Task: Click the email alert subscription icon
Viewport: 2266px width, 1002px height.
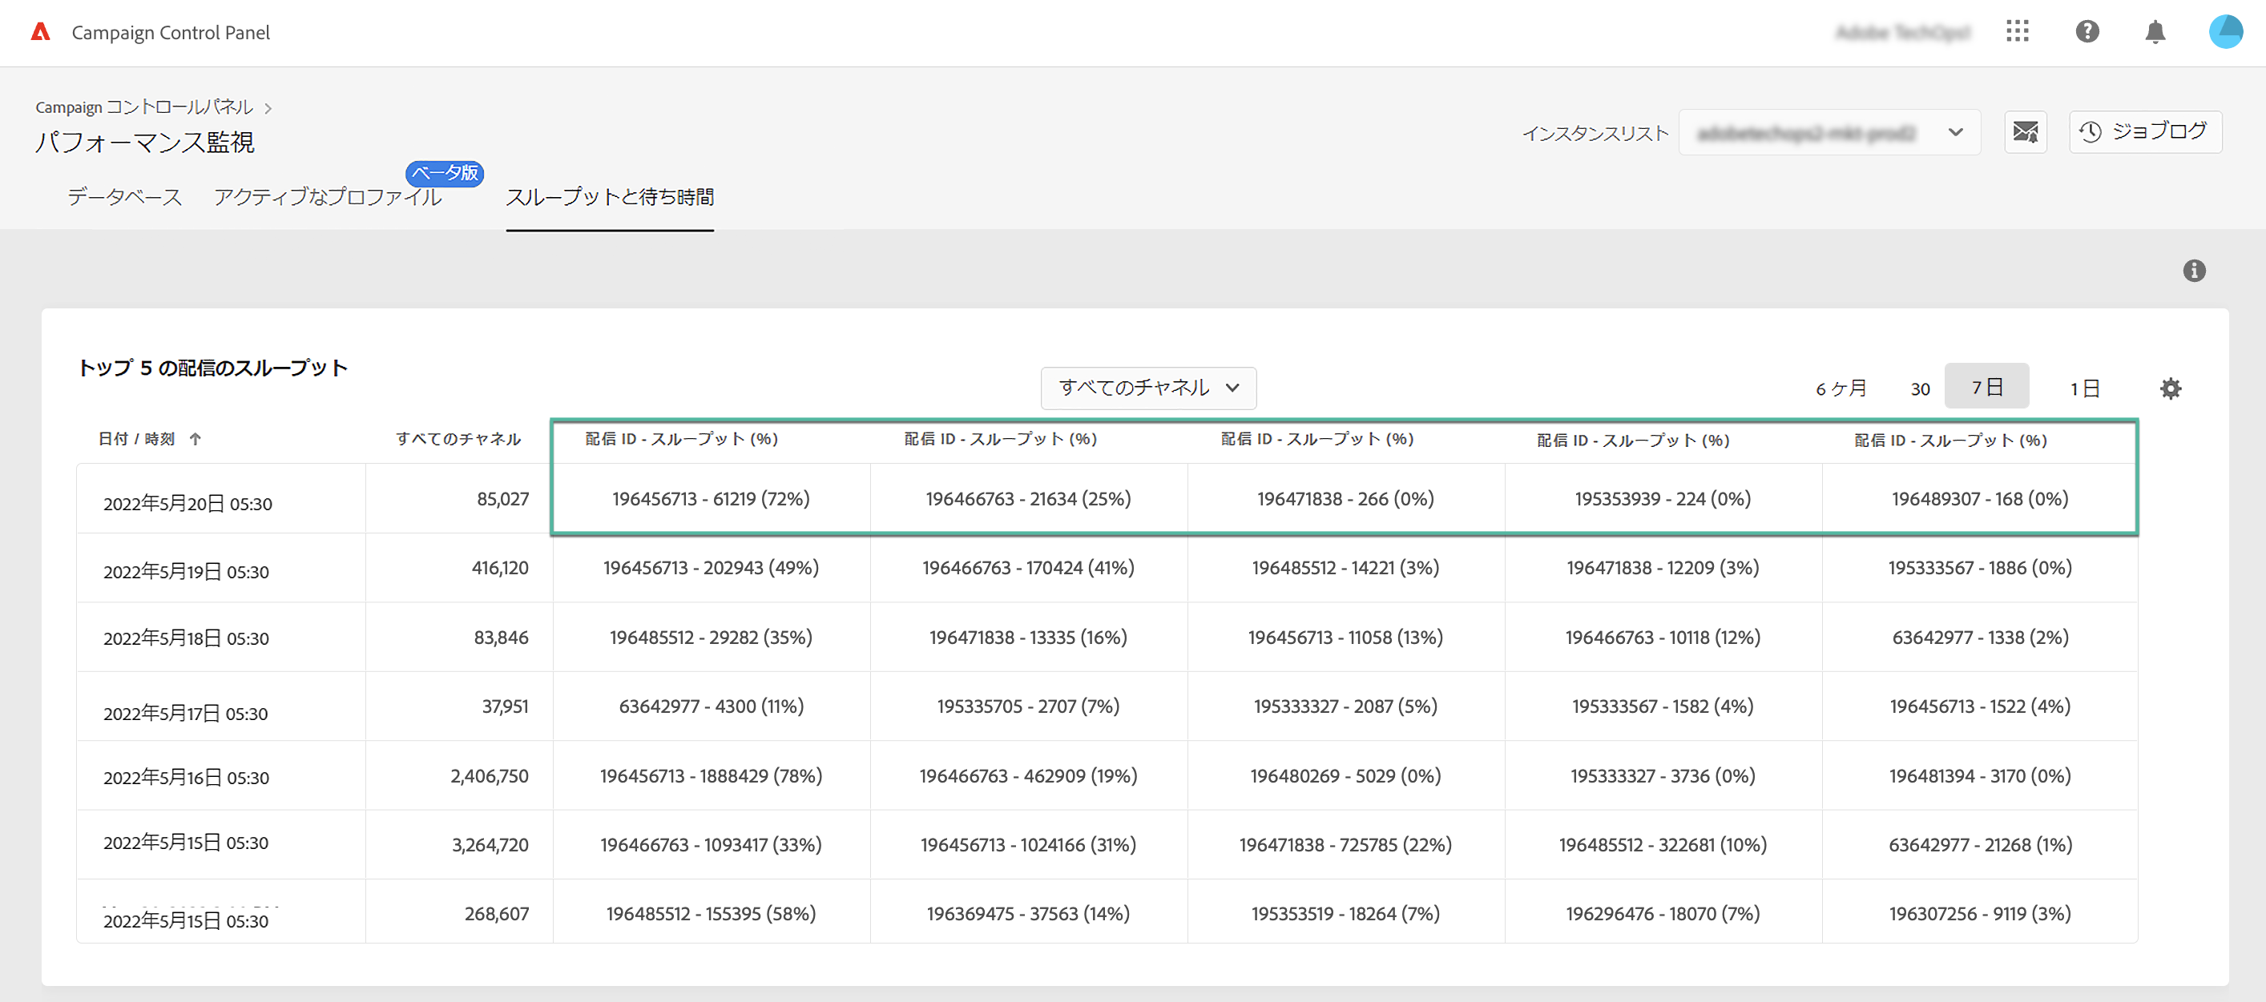Action: point(2025,133)
